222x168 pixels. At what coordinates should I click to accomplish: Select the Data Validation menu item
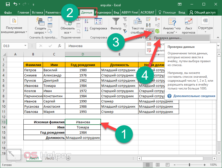pyautogui.click(x=167, y=38)
